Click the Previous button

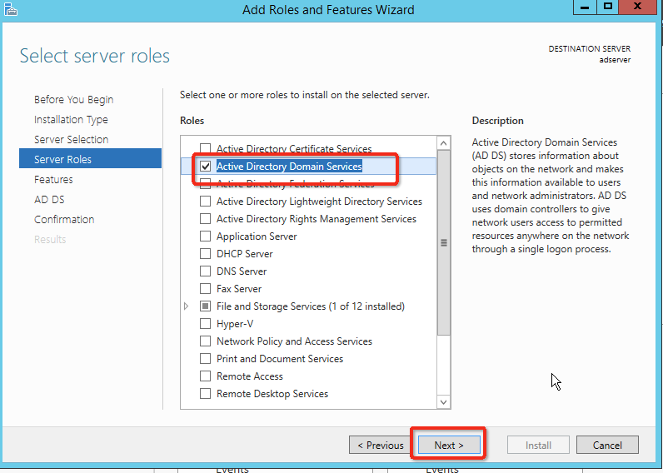pos(380,446)
